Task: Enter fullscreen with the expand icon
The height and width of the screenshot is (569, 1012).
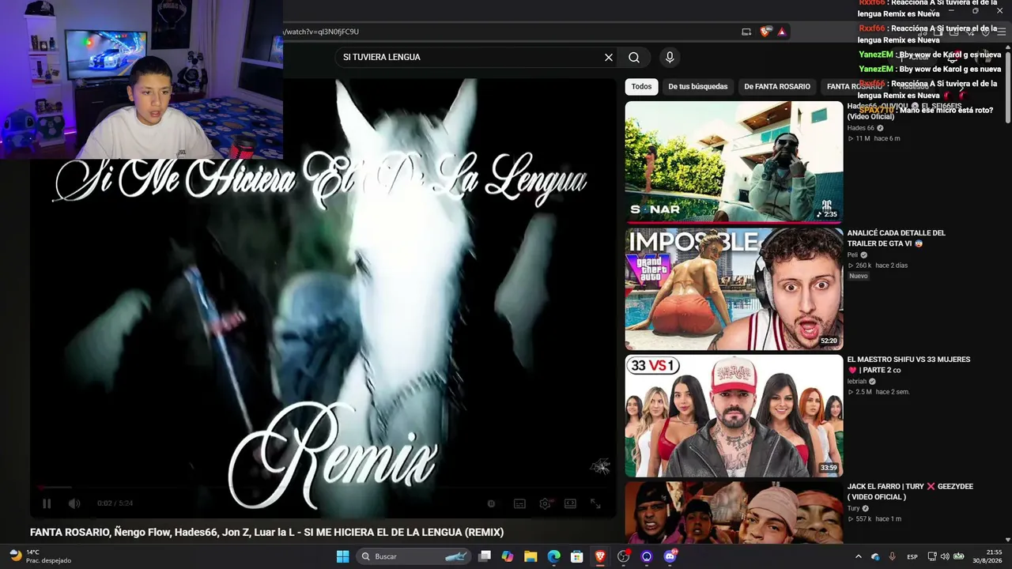Action: [x=595, y=503]
